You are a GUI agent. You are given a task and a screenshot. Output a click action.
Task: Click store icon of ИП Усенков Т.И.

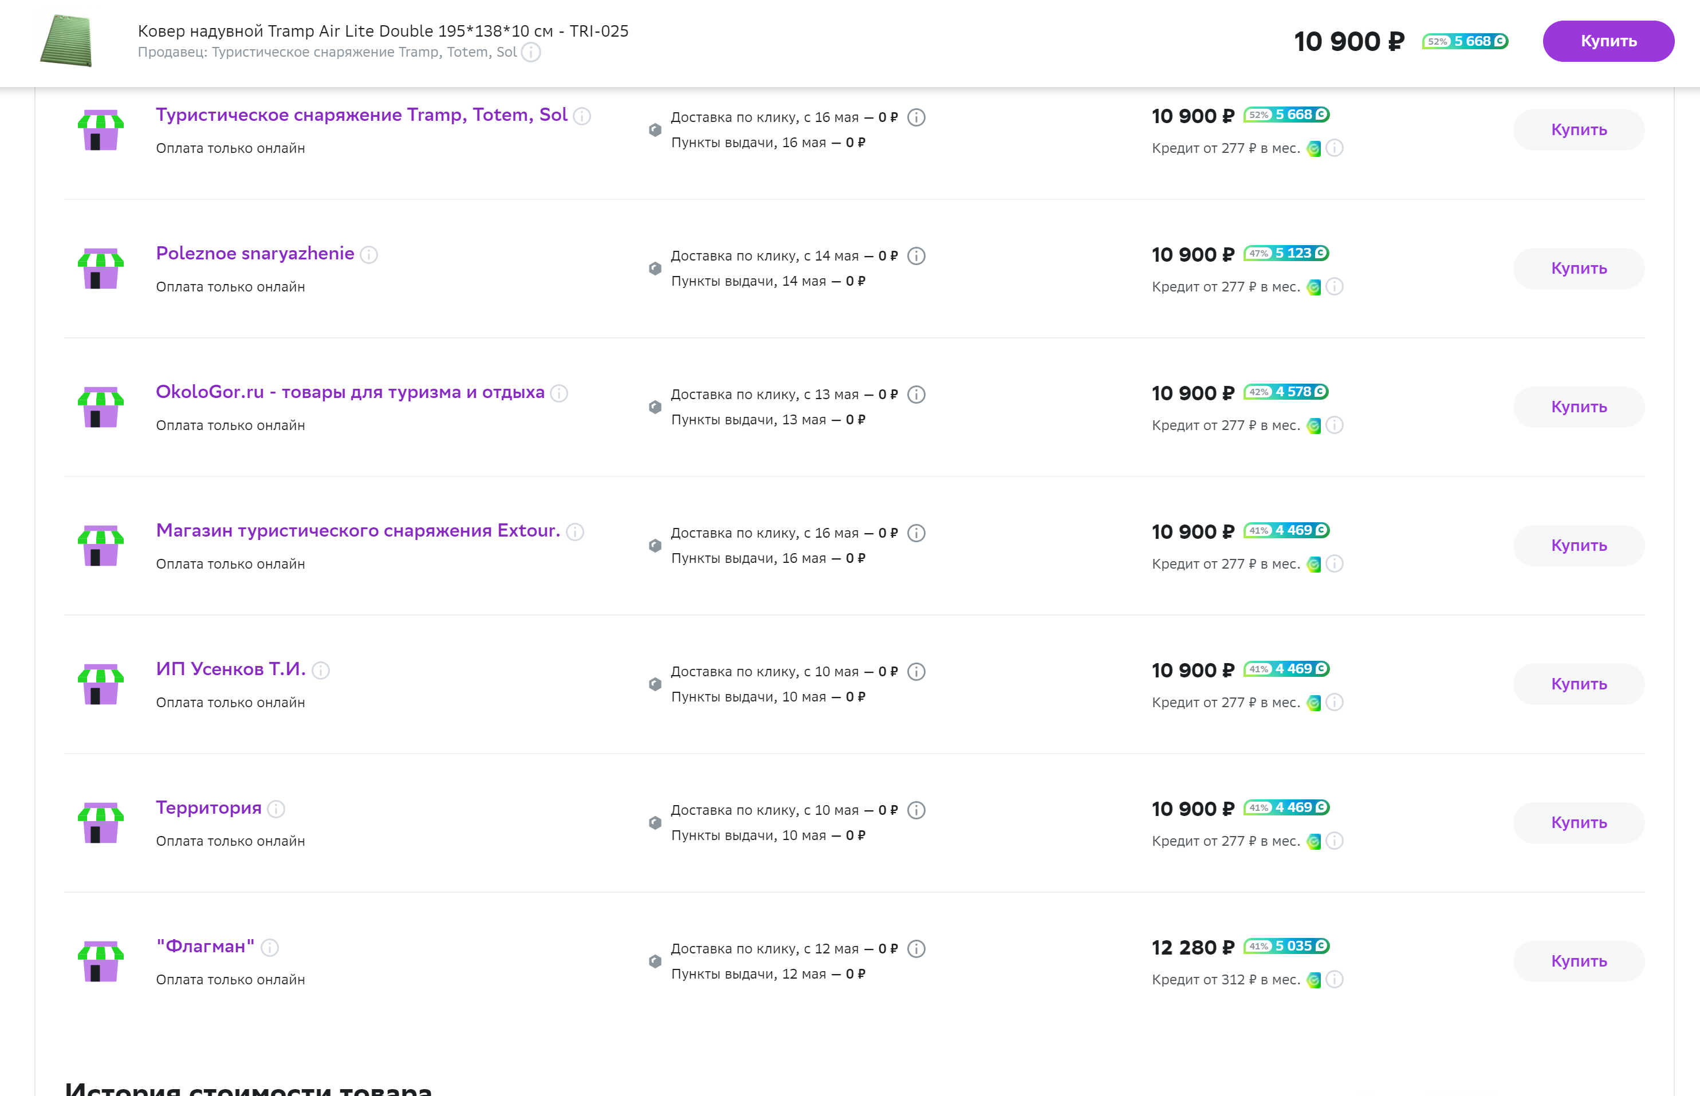[x=100, y=685]
